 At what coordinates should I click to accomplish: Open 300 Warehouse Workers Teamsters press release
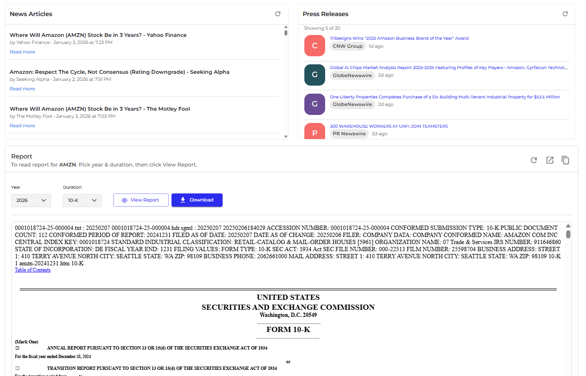tap(388, 126)
